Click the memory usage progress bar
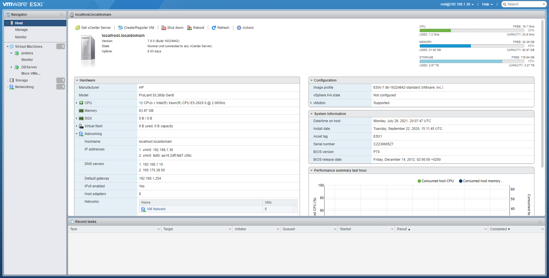The width and height of the screenshot is (549, 278). coord(471,46)
